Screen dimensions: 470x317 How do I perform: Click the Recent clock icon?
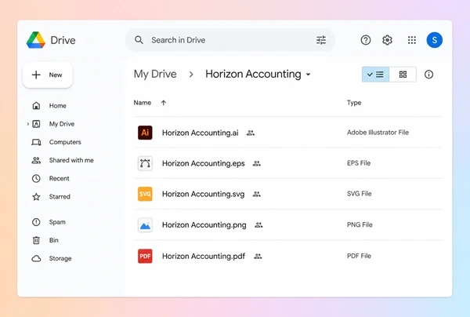tap(36, 178)
